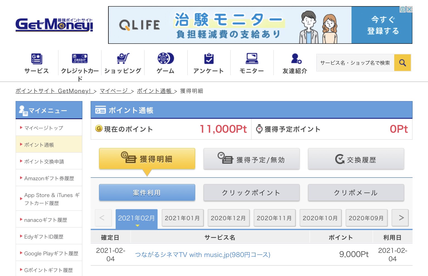Open the モニター laptop icon
This screenshot has height=276, width=428.
[x=252, y=59]
